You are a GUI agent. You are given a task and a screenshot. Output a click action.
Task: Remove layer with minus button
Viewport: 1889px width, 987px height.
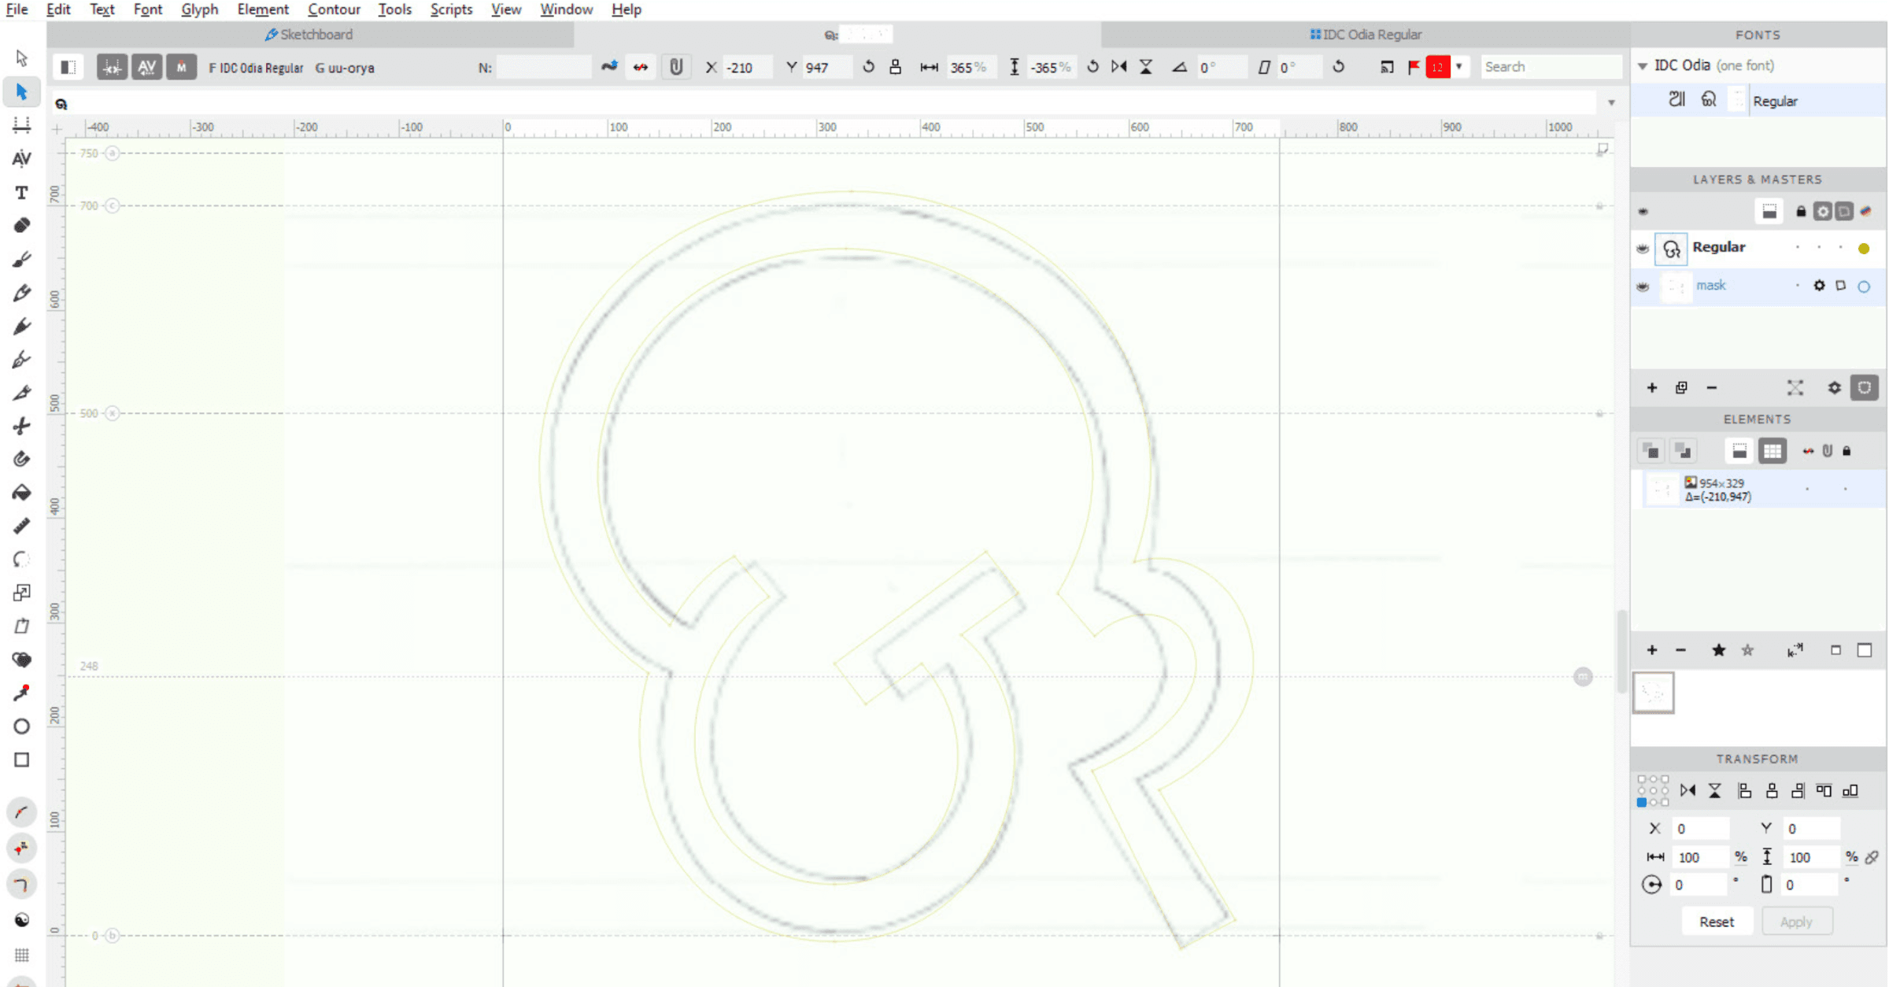click(x=1712, y=388)
